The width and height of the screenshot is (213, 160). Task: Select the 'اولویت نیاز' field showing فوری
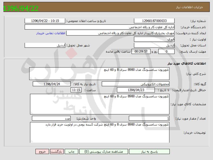coord(154,39)
